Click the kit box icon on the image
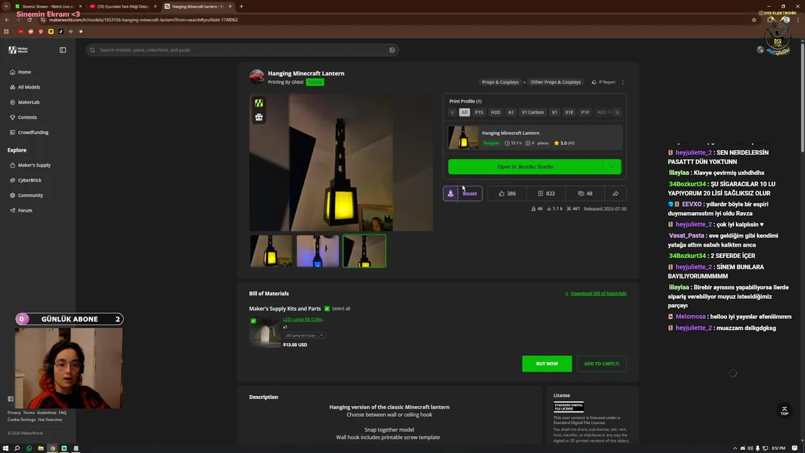This screenshot has width=805, height=453. click(x=258, y=117)
